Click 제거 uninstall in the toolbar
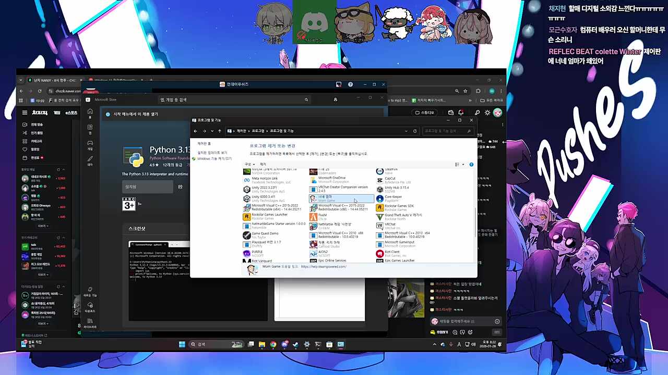The image size is (668, 375). coord(263,165)
